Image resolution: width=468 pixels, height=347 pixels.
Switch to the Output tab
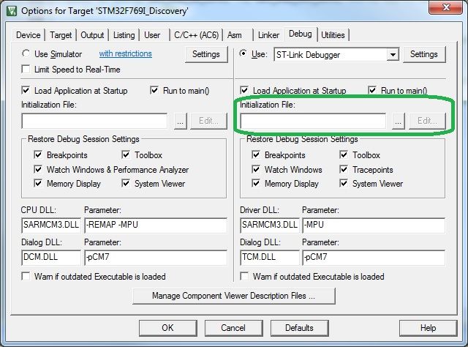[x=92, y=35]
